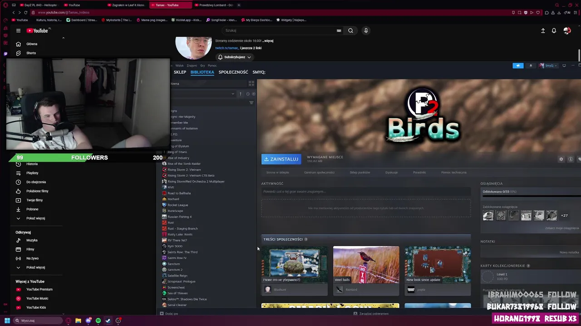581x326 pixels.
Task: Open Steam from the taskbar
Action: [108, 321]
